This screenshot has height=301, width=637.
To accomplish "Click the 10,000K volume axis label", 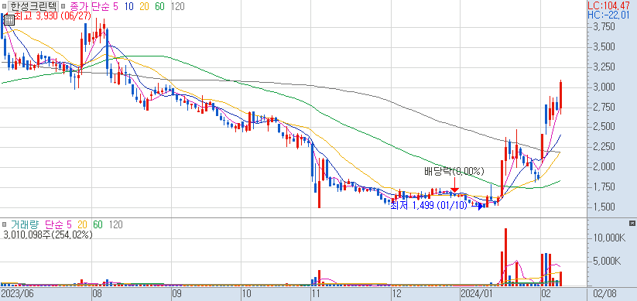I will (609, 238).
